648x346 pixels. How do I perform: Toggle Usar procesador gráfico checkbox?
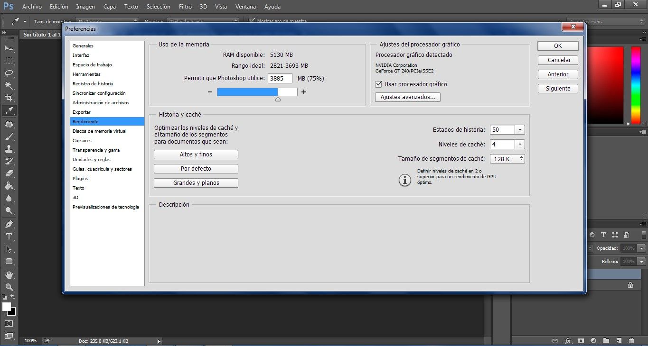tap(378, 84)
